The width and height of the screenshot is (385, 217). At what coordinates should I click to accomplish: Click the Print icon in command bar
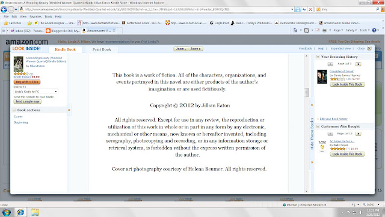pyautogui.click(x=324, y=30)
